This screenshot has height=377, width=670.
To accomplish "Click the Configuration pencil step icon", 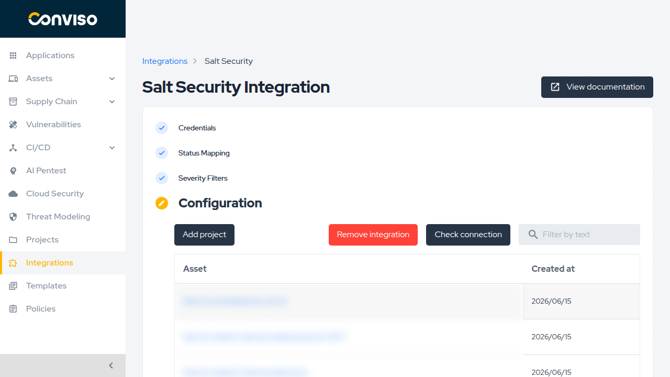I will coord(162,203).
